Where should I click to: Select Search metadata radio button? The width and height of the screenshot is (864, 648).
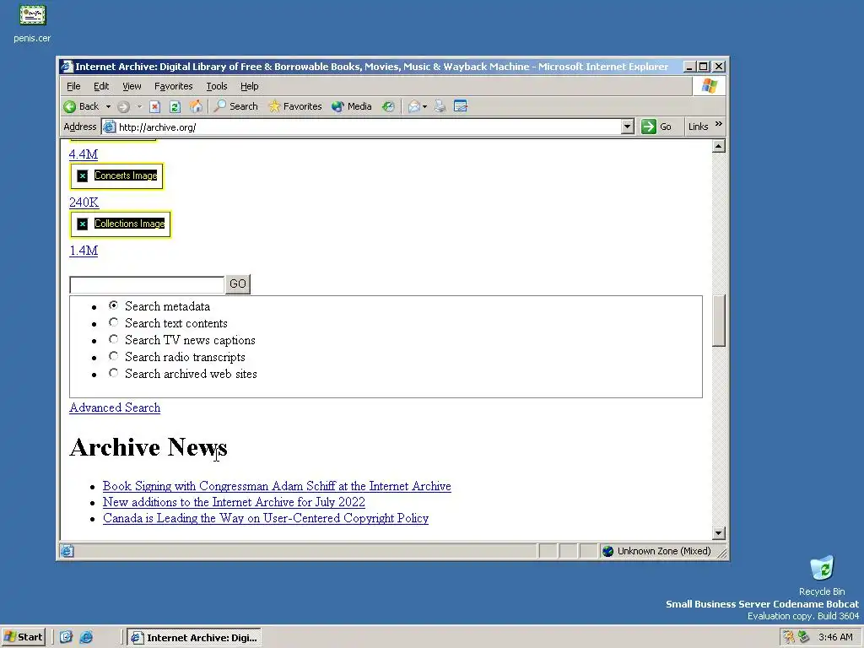pos(114,305)
